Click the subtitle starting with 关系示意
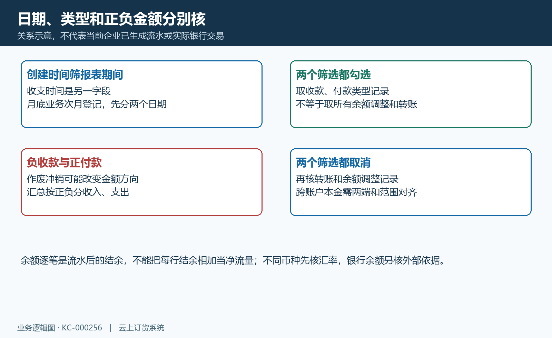This screenshot has width=552, height=338. 120,36
